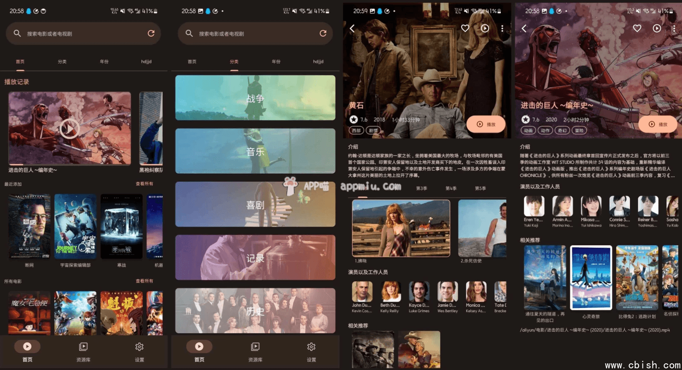
Task: Tap the top circular play icon on 黄石 page
Action: pos(485,28)
